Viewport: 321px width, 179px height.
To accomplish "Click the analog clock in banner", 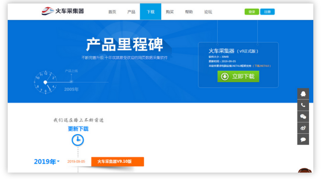I will (x=45, y=82).
